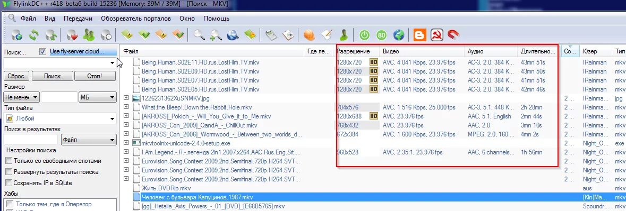Click the blue globe network icon
626x211 pixels.
click(x=399, y=35)
